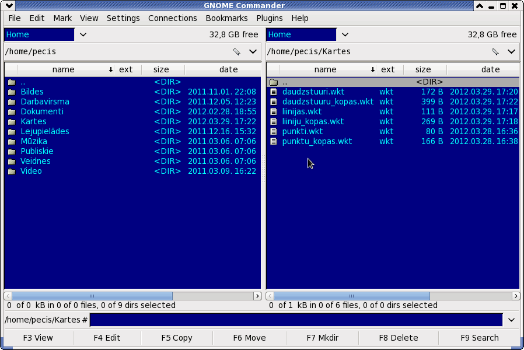Select the liinijas.wkt file name

coord(302,111)
